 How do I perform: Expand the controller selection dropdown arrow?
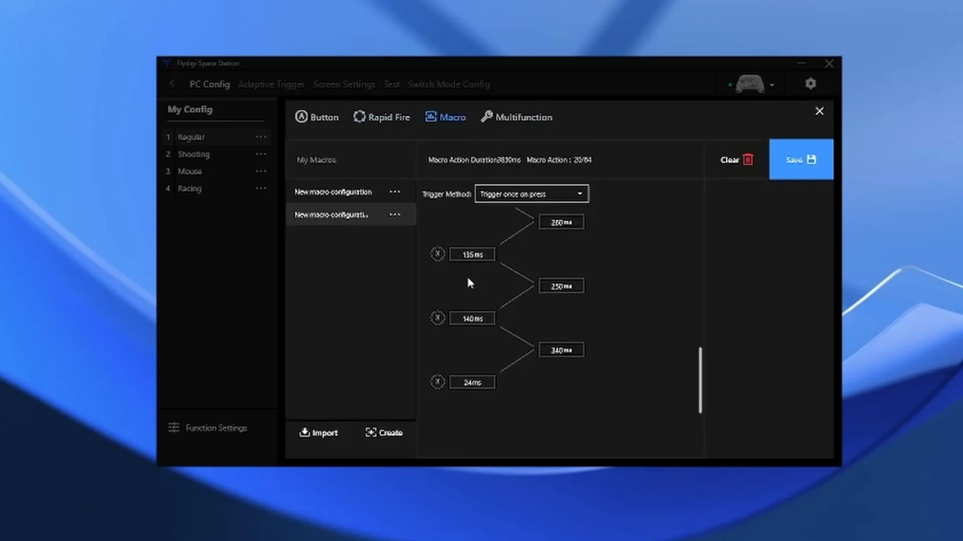point(772,85)
